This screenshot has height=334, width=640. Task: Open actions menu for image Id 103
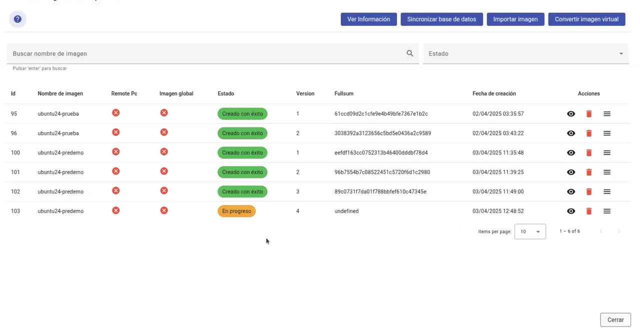point(607,211)
